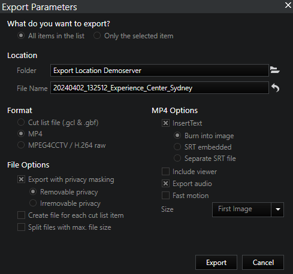The height and width of the screenshot is (274, 293).
Task: Close the Export Parameters dialog
Action: coord(288,5)
